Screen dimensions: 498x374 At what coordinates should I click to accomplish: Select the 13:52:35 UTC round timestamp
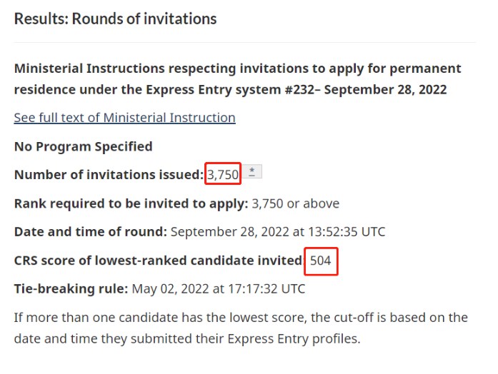347,232
